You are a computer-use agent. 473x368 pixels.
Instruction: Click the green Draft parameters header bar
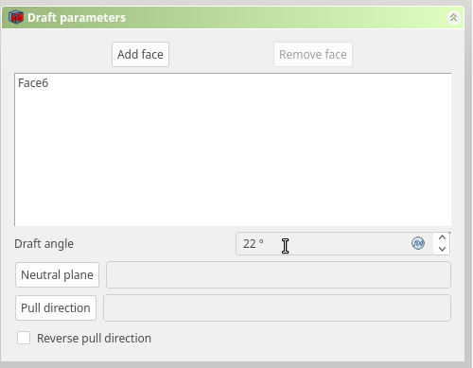(x=233, y=17)
